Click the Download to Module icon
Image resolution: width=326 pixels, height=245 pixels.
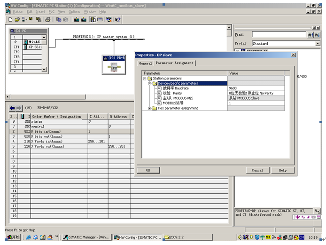pyautogui.click(x=76, y=19)
